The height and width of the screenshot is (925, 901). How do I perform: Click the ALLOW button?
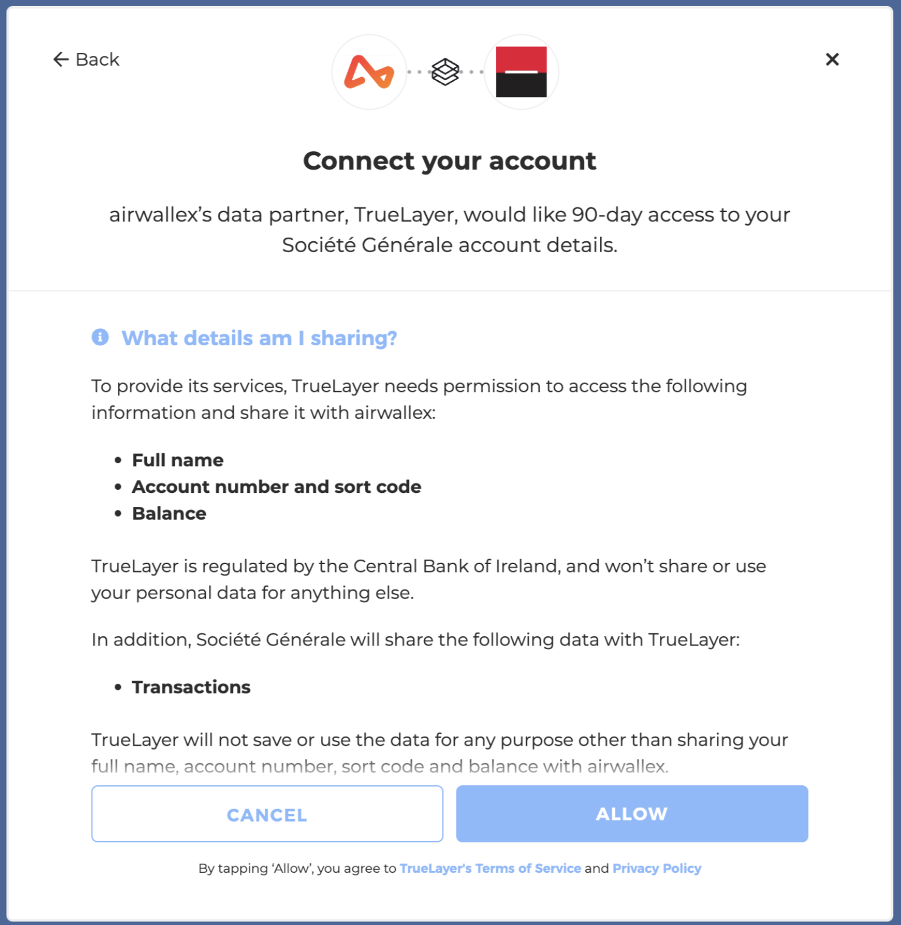point(632,814)
